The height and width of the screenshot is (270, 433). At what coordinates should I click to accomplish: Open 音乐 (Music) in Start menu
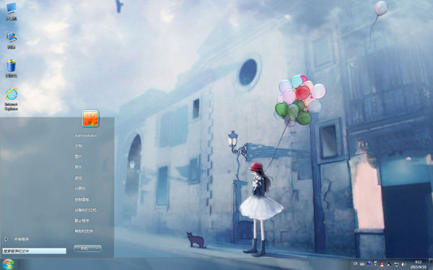pos(78,167)
